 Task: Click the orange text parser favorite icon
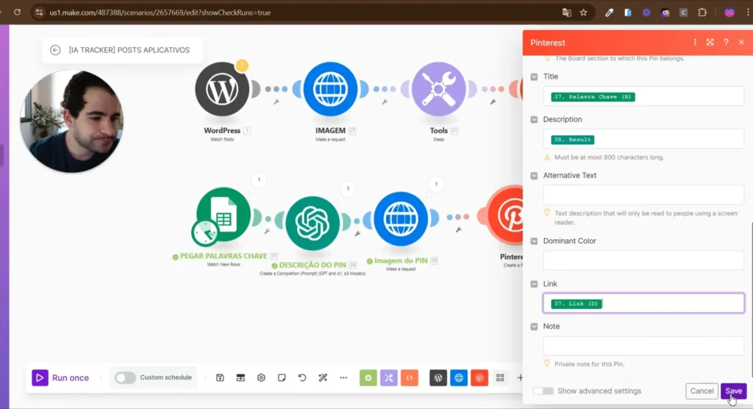click(410, 378)
